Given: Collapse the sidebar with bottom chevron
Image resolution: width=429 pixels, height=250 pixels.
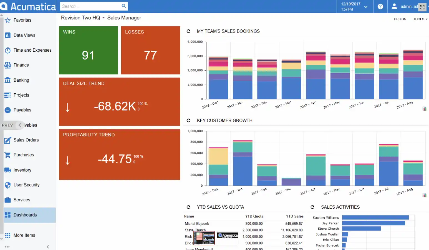Looking at the screenshot, I should 48,247.
